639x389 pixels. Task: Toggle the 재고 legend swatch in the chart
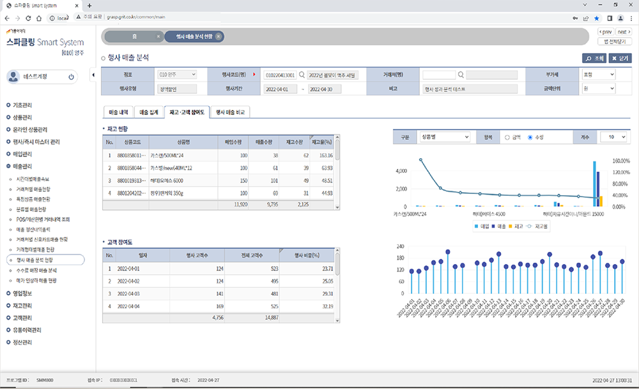pos(510,226)
